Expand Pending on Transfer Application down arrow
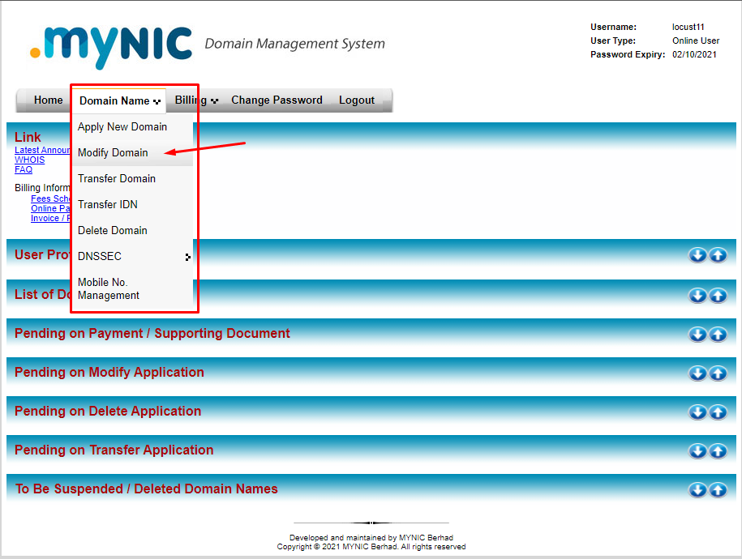Viewport: 742px width, 559px height. click(697, 451)
